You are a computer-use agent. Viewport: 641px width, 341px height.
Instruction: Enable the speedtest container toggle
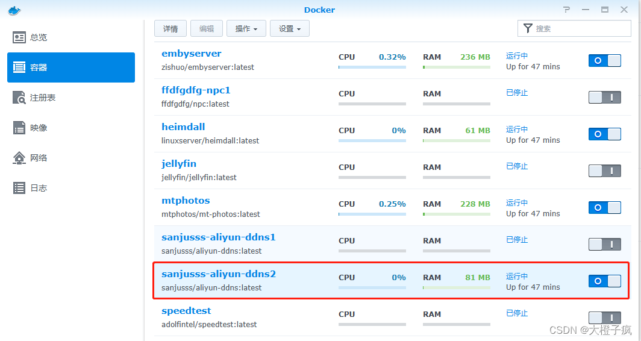[604, 318]
